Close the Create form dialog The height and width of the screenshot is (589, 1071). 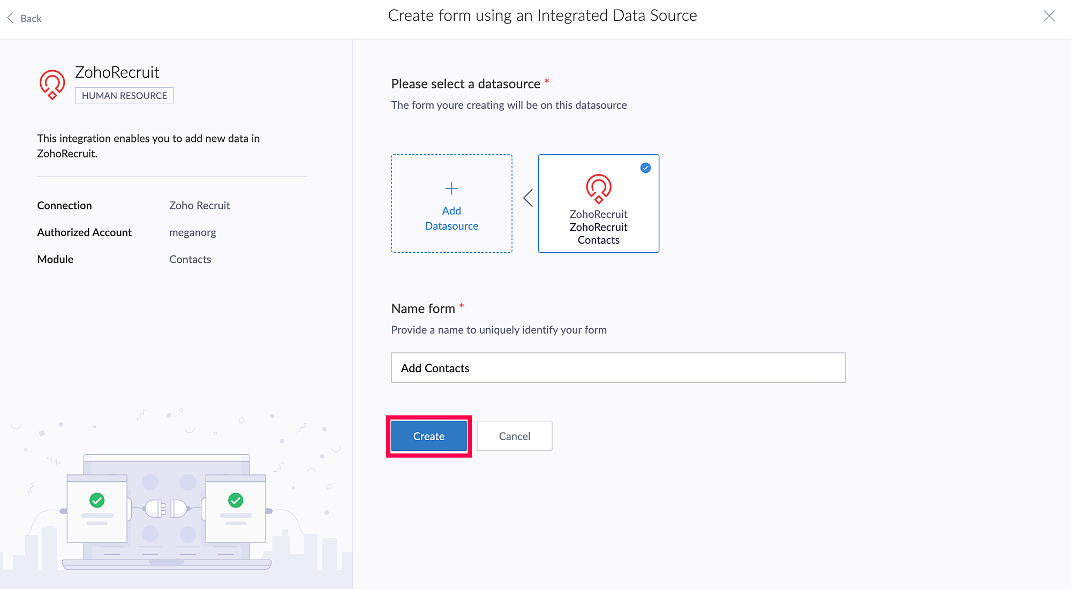(x=1049, y=16)
